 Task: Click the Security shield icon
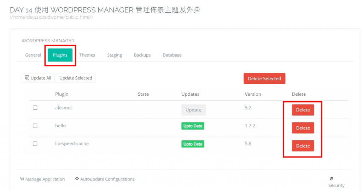(331, 179)
